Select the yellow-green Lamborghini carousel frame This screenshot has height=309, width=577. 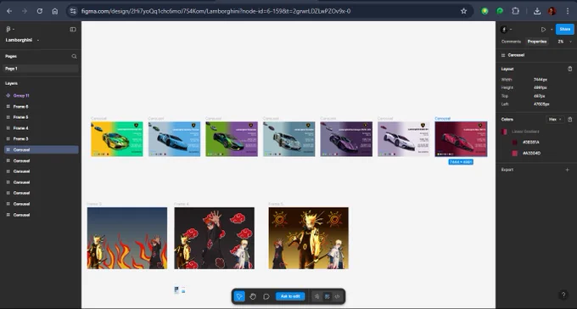coord(116,139)
